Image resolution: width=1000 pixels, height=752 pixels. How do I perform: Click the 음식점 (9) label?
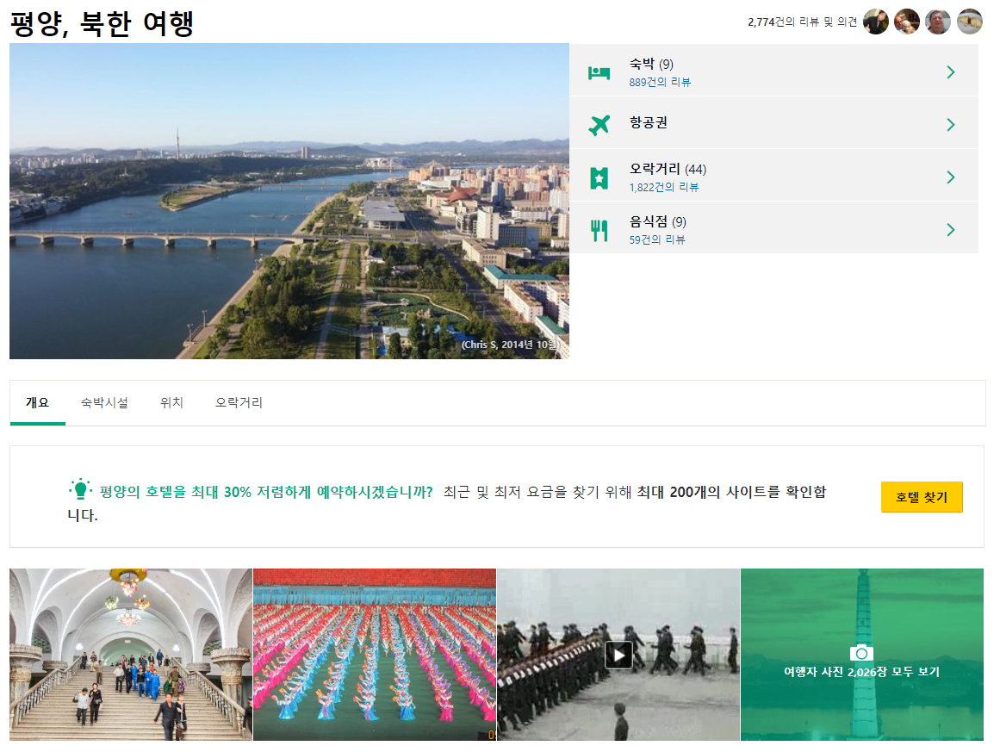click(x=657, y=221)
